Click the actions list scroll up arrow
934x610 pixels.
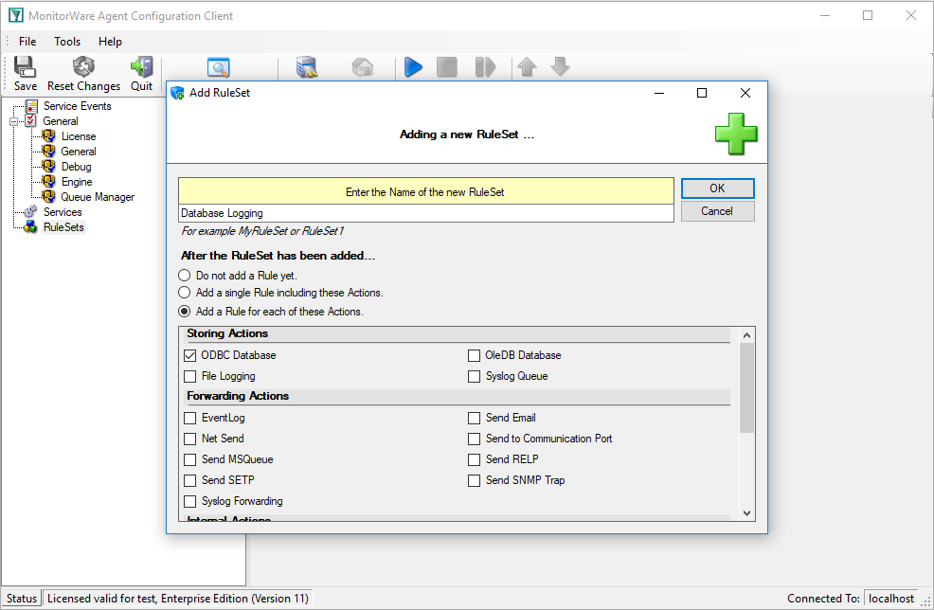[x=747, y=335]
